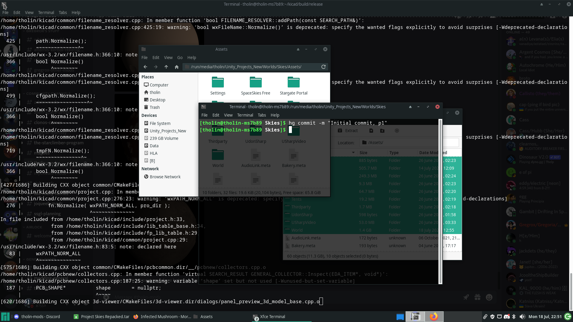The image size is (573, 322).
Task: Click the sort arrow in Name column header
Action: point(353,153)
